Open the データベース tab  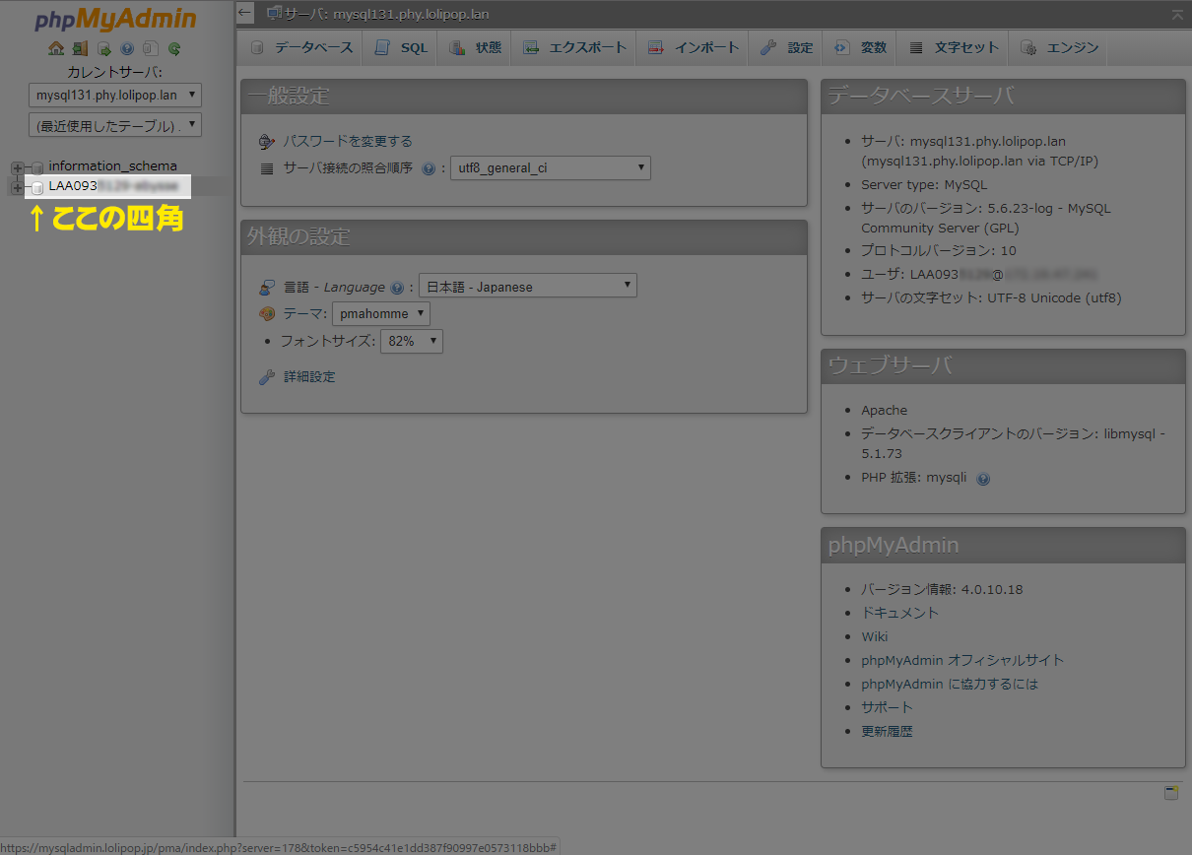point(300,47)
